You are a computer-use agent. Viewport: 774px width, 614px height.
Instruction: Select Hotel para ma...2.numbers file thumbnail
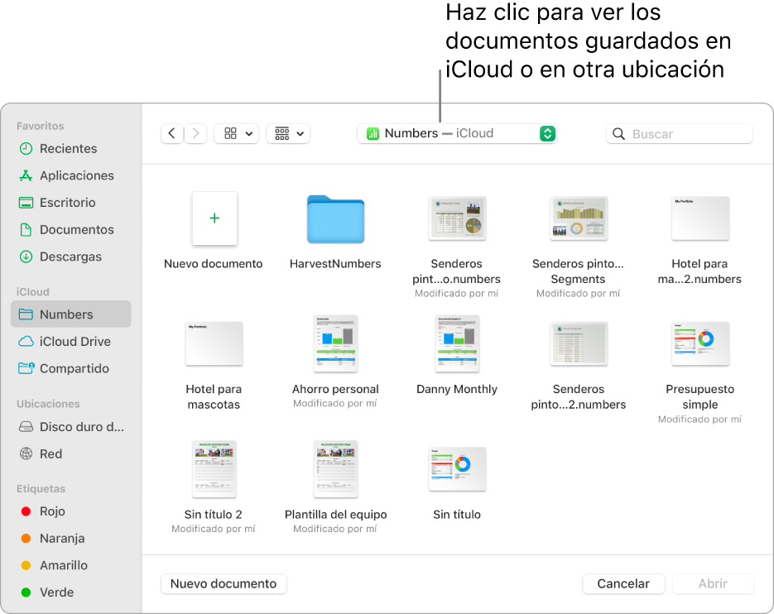pyautogui.click(x=700, y=218)
